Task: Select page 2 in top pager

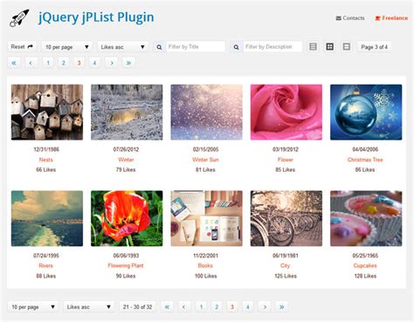Action: coord(64,63)
